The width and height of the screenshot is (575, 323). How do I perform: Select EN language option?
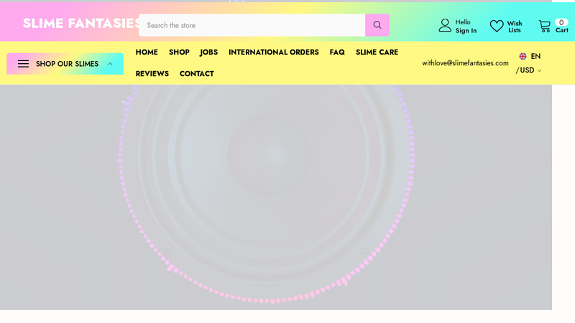[x=535, y=56]
